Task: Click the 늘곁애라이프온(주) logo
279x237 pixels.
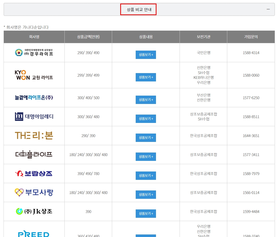Action: 34,97
